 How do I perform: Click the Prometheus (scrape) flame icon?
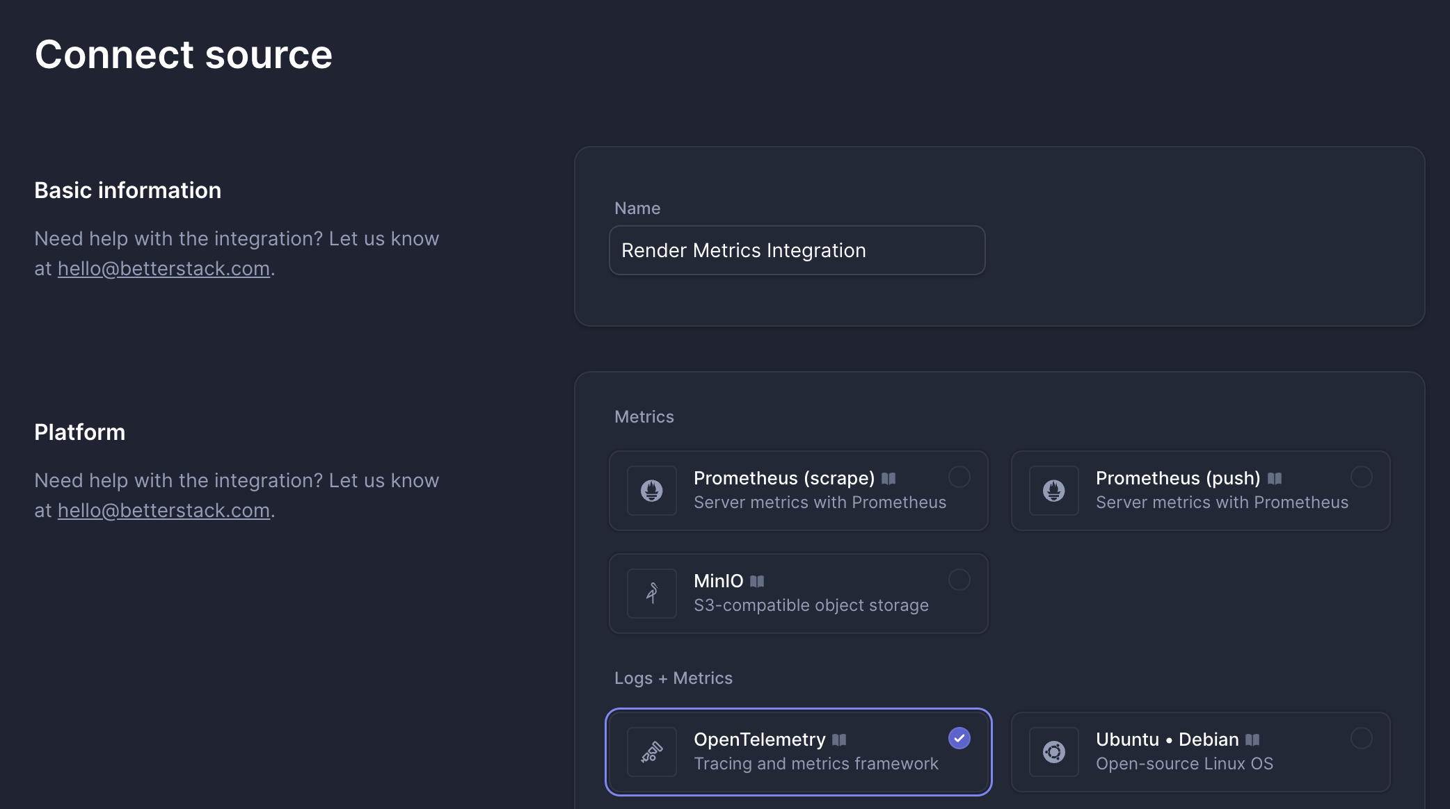(x=651, y=491)
